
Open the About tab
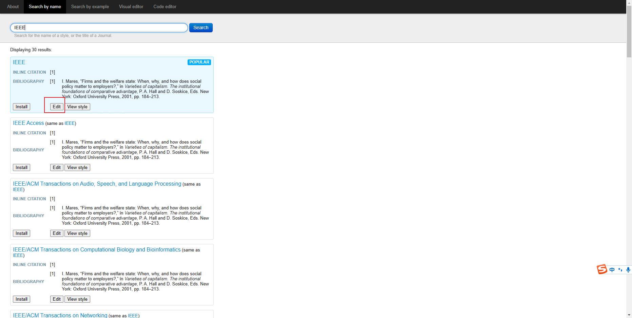click(13, 6)
